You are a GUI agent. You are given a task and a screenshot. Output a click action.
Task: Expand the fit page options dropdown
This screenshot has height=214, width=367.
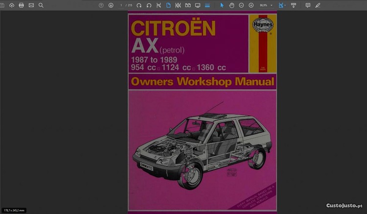coord(285,5)
